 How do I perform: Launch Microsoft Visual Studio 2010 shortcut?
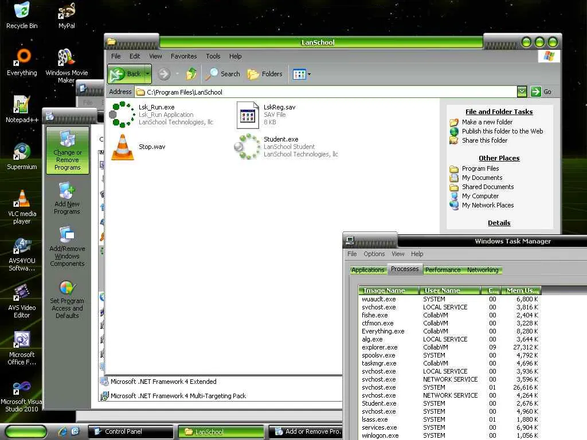tap(22, 395)
